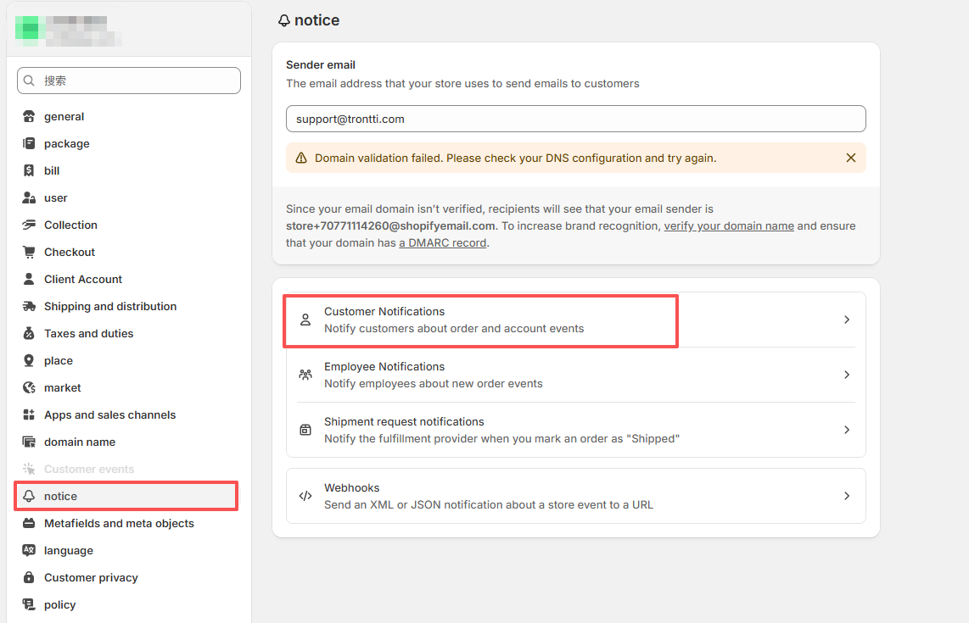Click the bill dollar receipt icon
This screenshot has height=623, width=969.
(29, 171)
